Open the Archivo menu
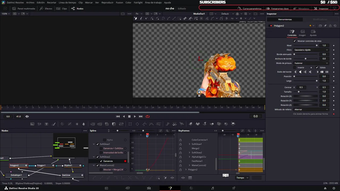This screenshot has width=340, height=191. coord(30,2)
